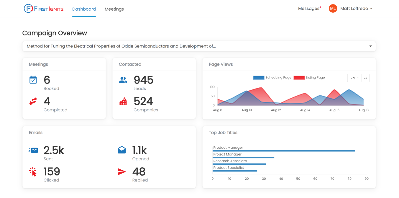
Task: Click the emails sent envelope icon
Action: click(33, 150)
